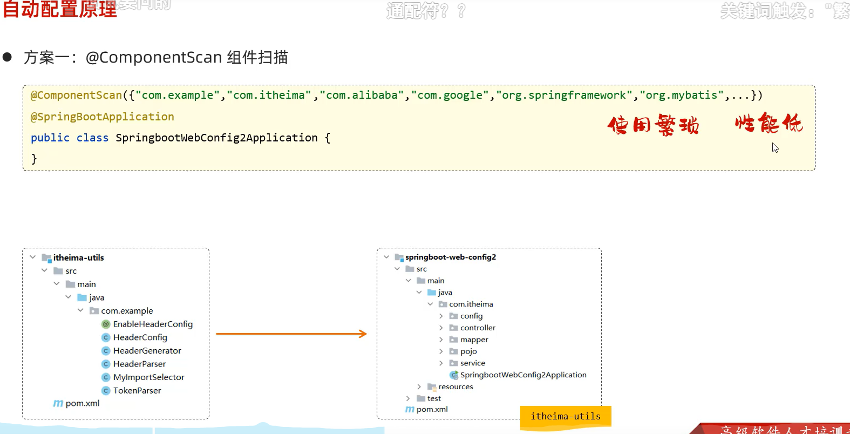Collapse the com.example package node

(80, 310)
